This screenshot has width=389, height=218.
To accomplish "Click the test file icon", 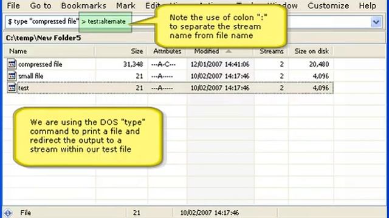I will pos(12,88).
